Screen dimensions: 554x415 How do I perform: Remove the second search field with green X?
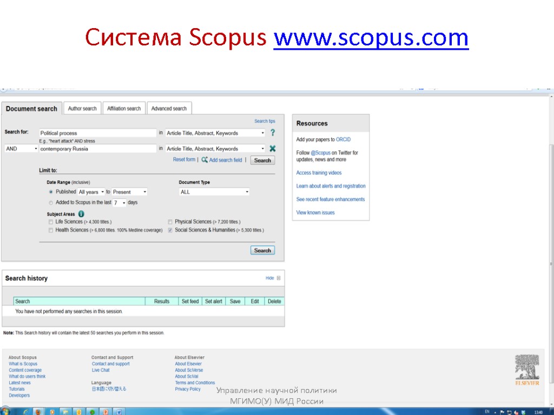point(273,149)
